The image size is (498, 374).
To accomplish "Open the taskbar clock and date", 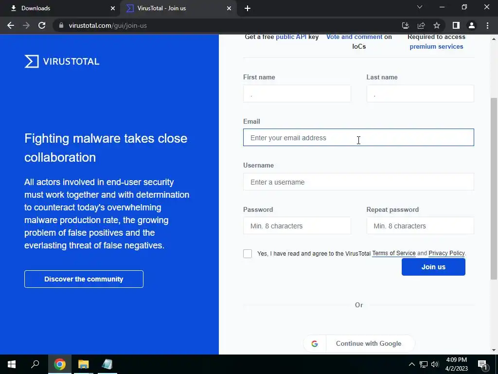I will [457, 364].
